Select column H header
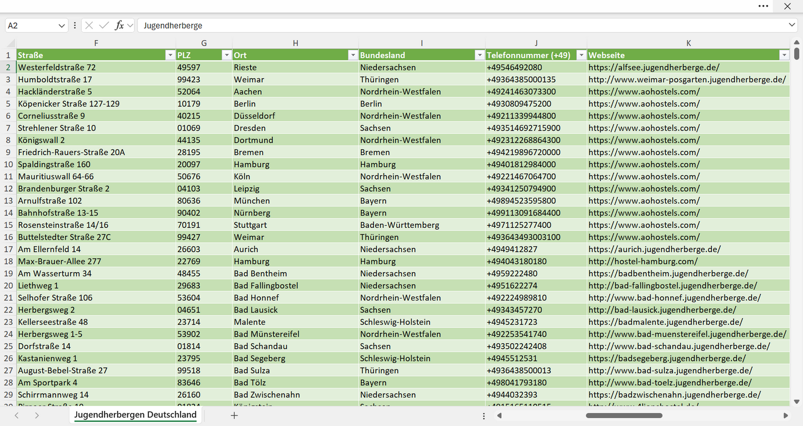 pyautogui.click(x=296, y=43)
